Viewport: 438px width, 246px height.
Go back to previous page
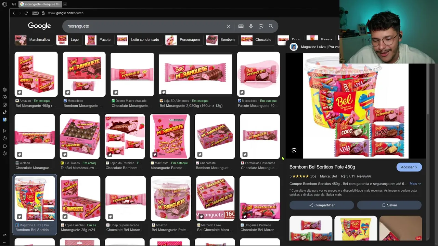(x=14, y=13)
